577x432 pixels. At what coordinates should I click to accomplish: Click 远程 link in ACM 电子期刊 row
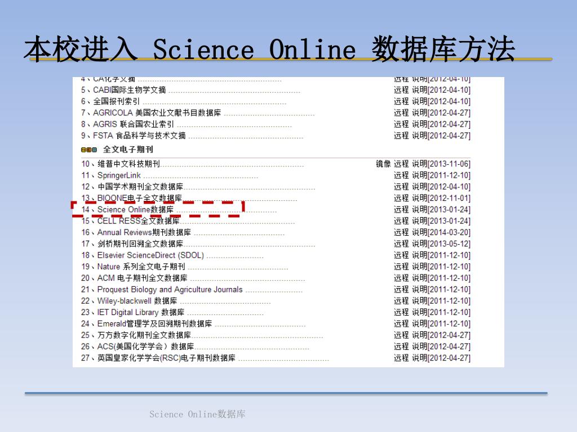pyautogui.click(x=401, y=278)
